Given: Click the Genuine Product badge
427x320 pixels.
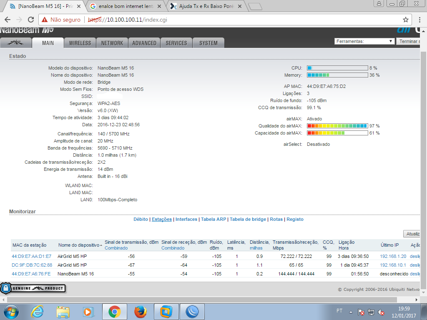Looking at the screenshot, I should coord(33,288).
